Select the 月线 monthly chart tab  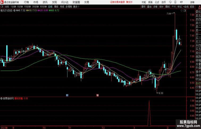[x=62, y=7]
